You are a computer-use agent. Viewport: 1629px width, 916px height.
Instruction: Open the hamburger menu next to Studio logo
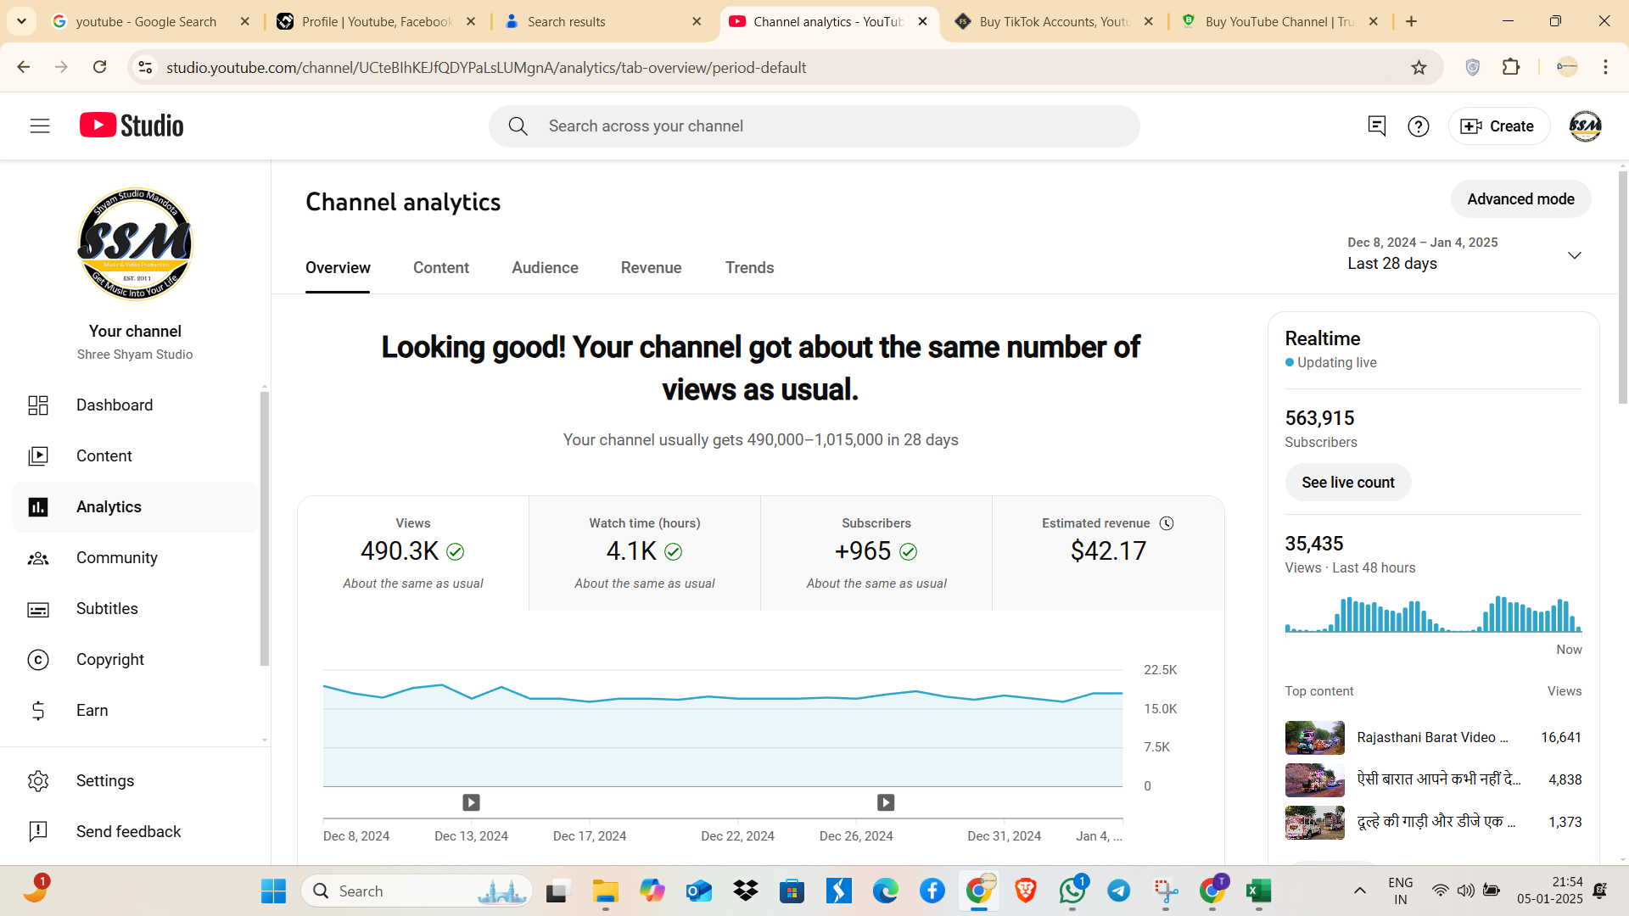[x=40, y=126]
